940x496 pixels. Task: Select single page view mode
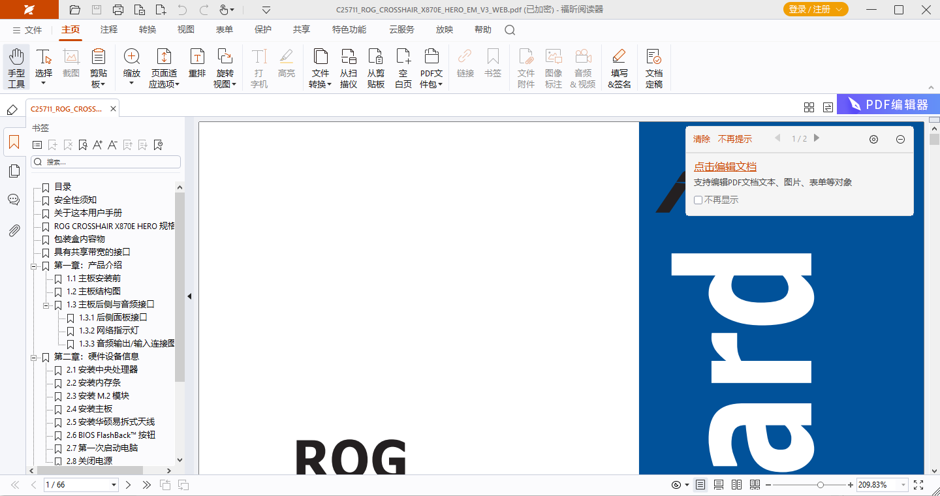700,485
